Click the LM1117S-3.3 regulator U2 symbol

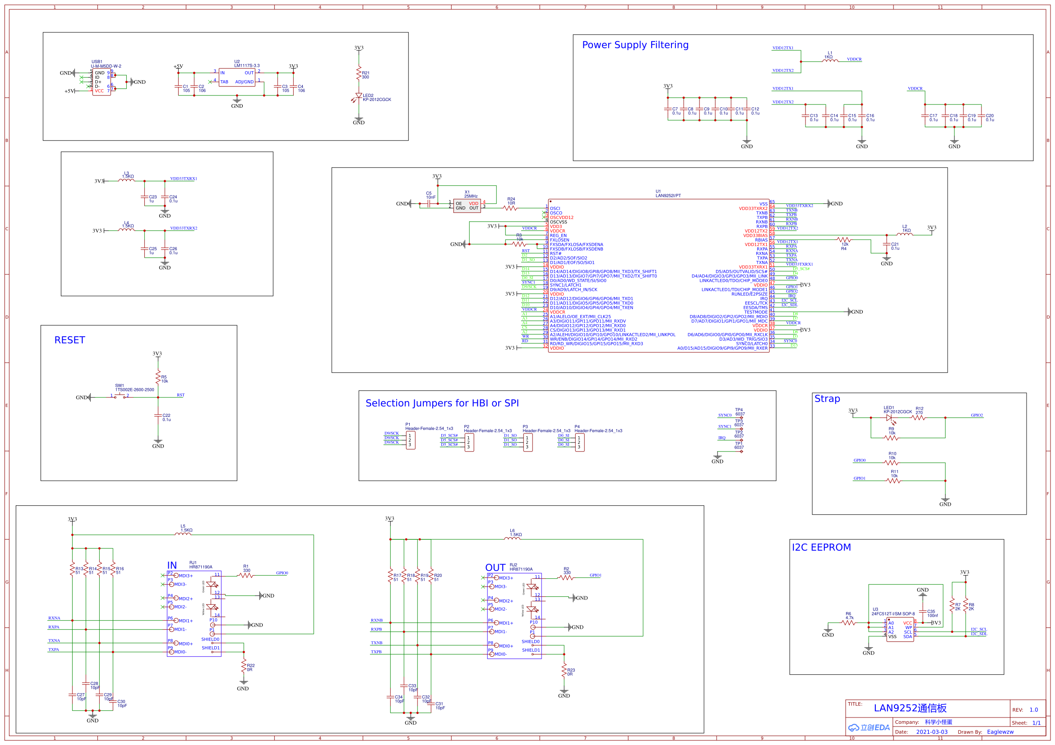tap(236, 77)
